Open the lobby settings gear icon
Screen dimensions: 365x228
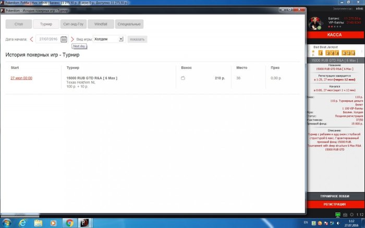click(352, 214)
